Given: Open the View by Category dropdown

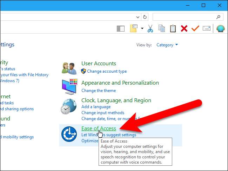Looking at the screenshot, I should (x=167, y=45).
